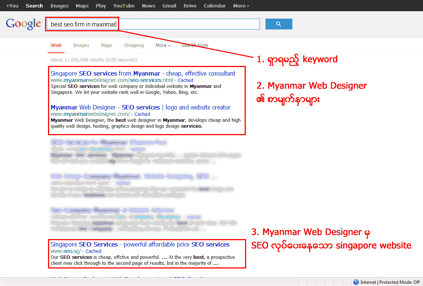Open Cached link for myanmarwebdesigner.com/seo-services.html
Viewport: 423px width, 286px height.
coord(185,80)
